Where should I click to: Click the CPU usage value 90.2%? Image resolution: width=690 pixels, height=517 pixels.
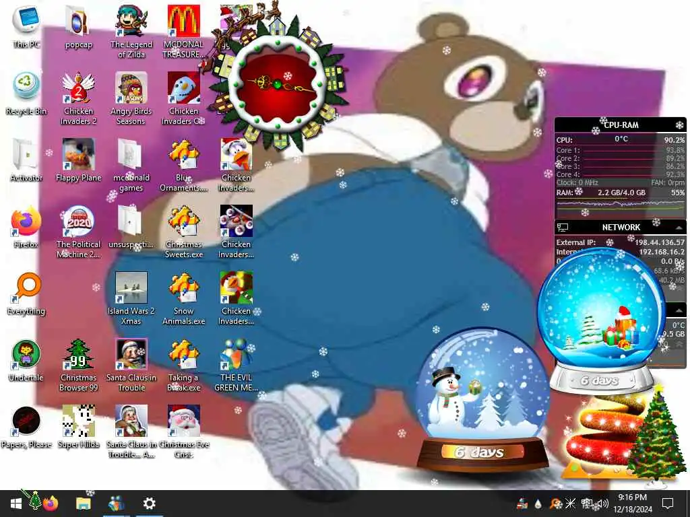point(674,140)
